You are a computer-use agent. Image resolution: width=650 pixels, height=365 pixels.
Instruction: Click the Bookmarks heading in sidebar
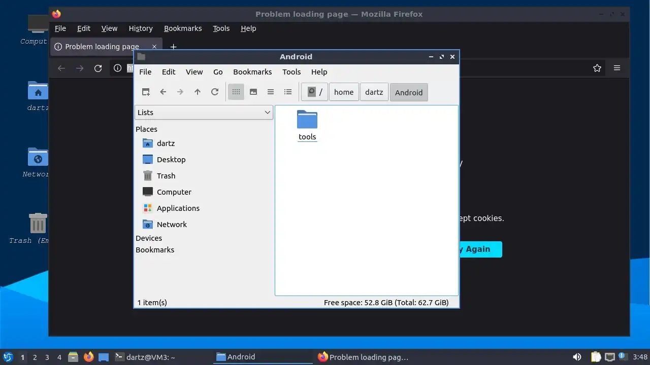(x=155, y=250)
